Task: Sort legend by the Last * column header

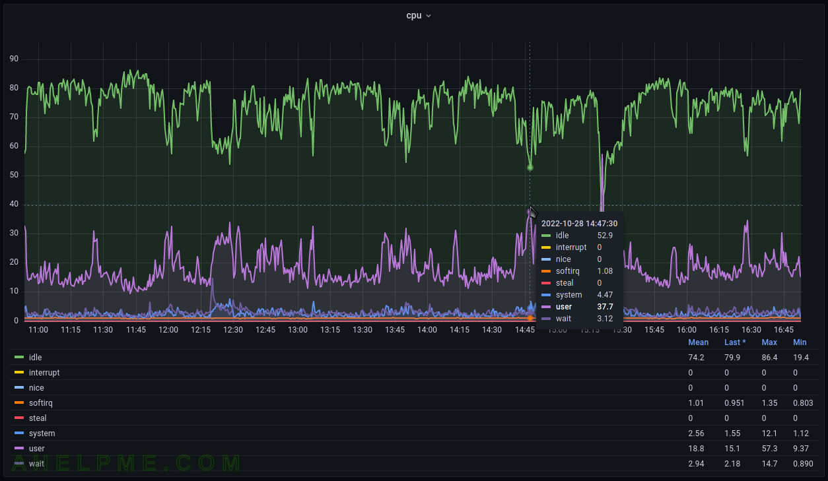Action: [735, 342]
